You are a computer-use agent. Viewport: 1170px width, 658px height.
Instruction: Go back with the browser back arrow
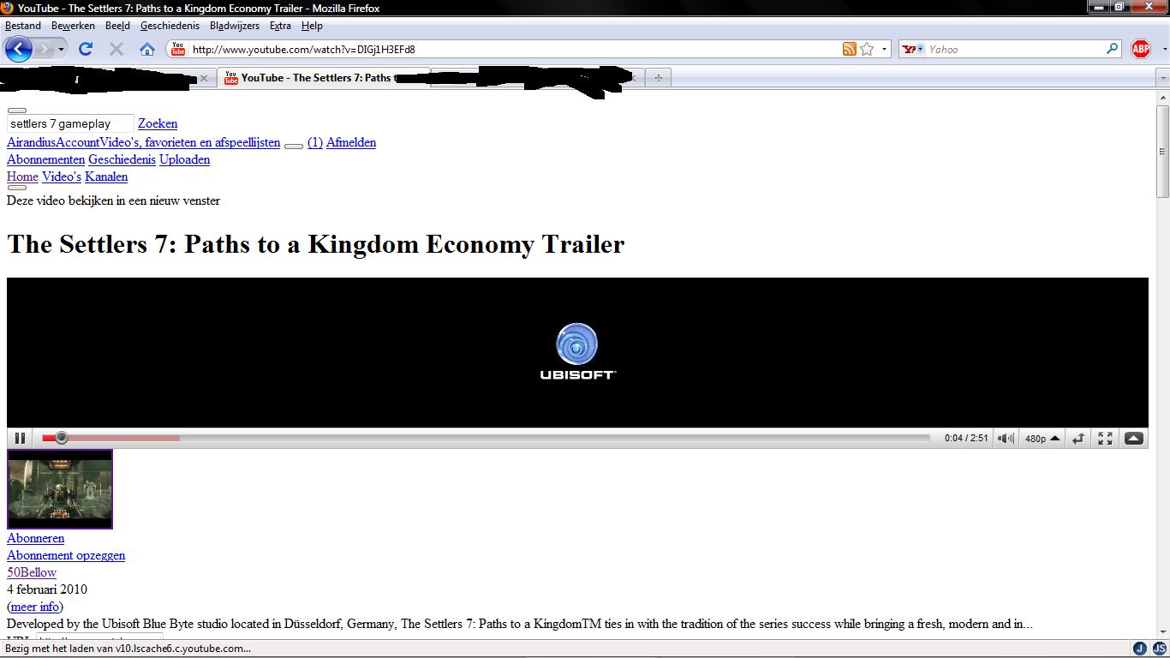click(18, 49)
